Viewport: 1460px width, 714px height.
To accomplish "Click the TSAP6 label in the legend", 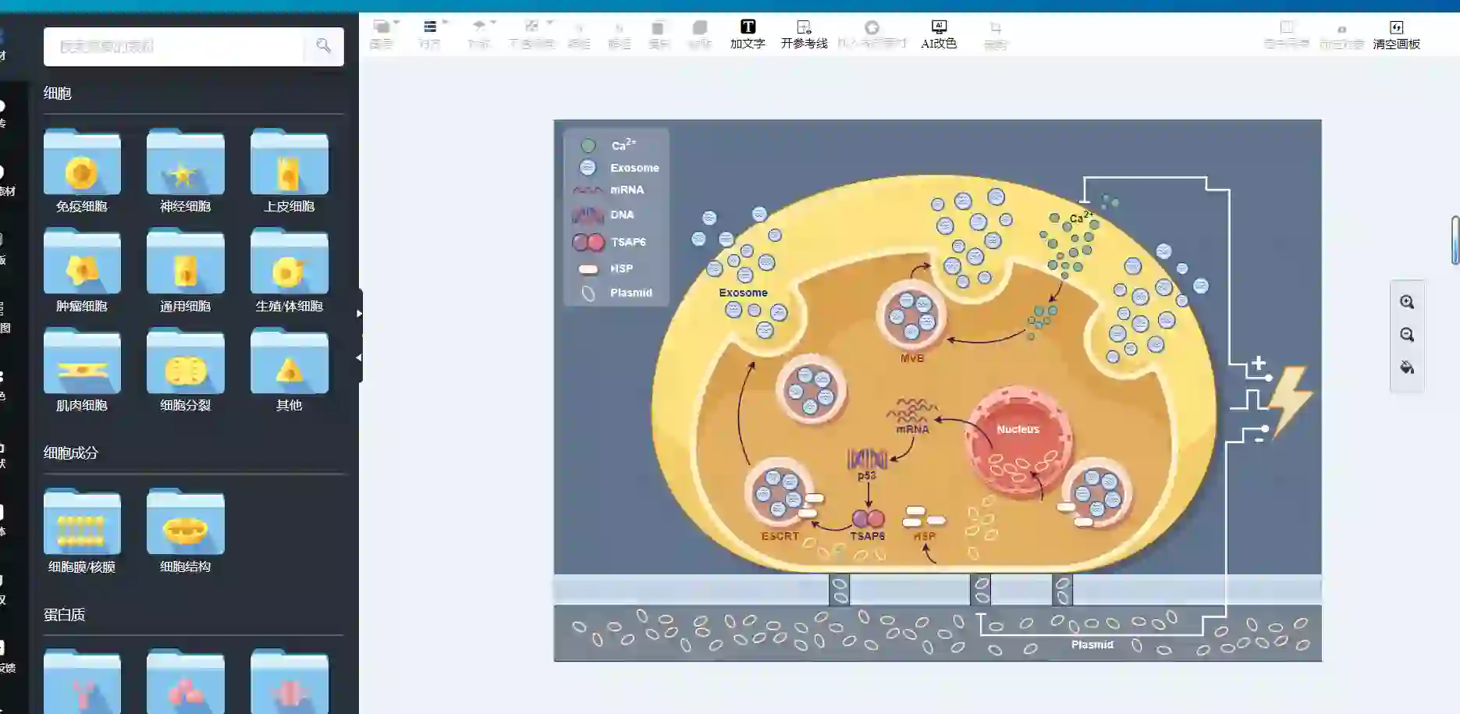I will (x=628, y=242).
